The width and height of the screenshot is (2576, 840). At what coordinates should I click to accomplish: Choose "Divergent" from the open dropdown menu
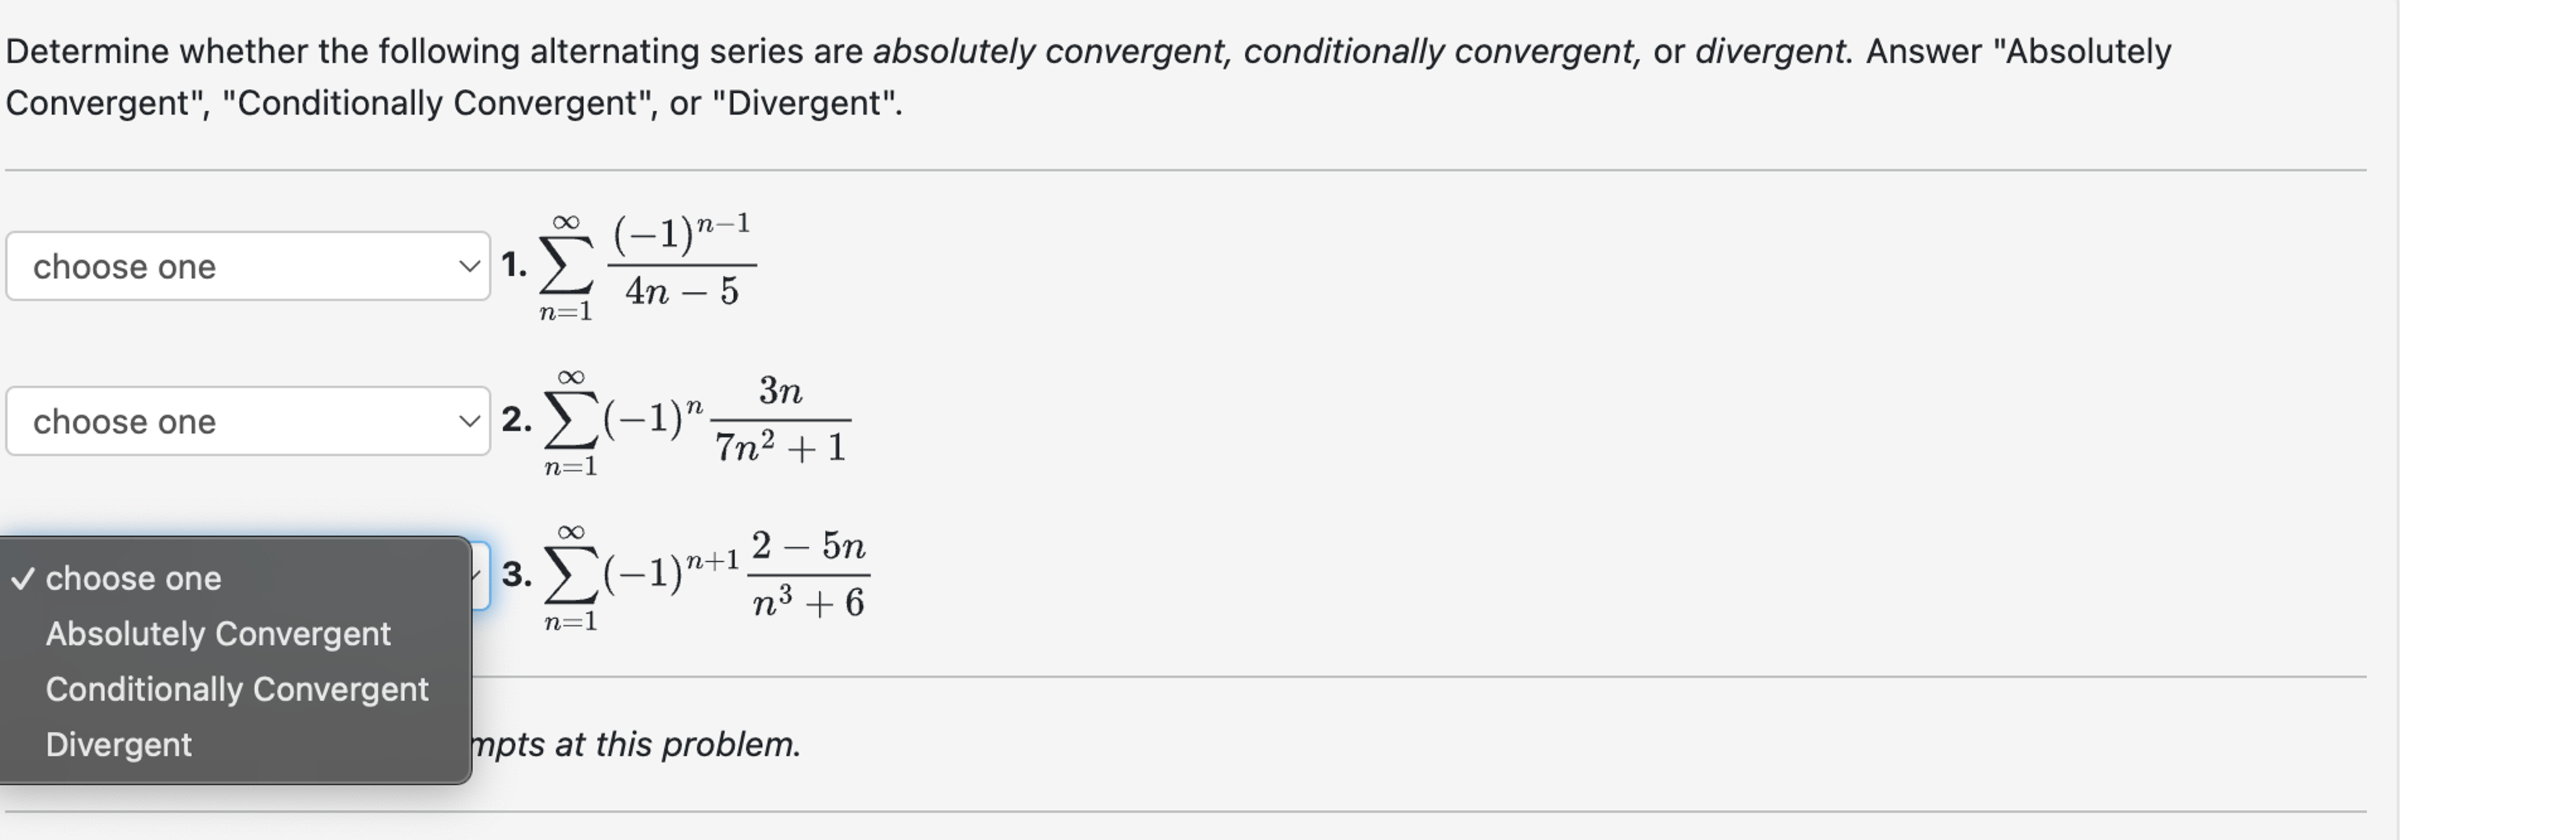click(x=119, y=744)
